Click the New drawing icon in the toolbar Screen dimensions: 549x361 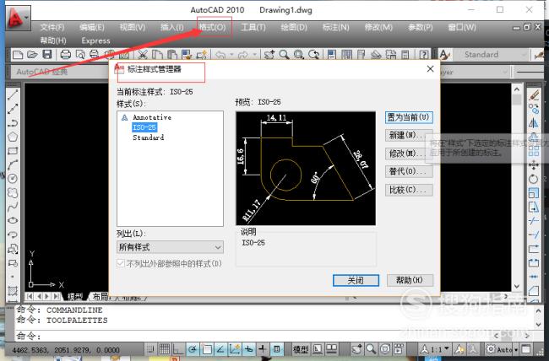click(18, 55)
